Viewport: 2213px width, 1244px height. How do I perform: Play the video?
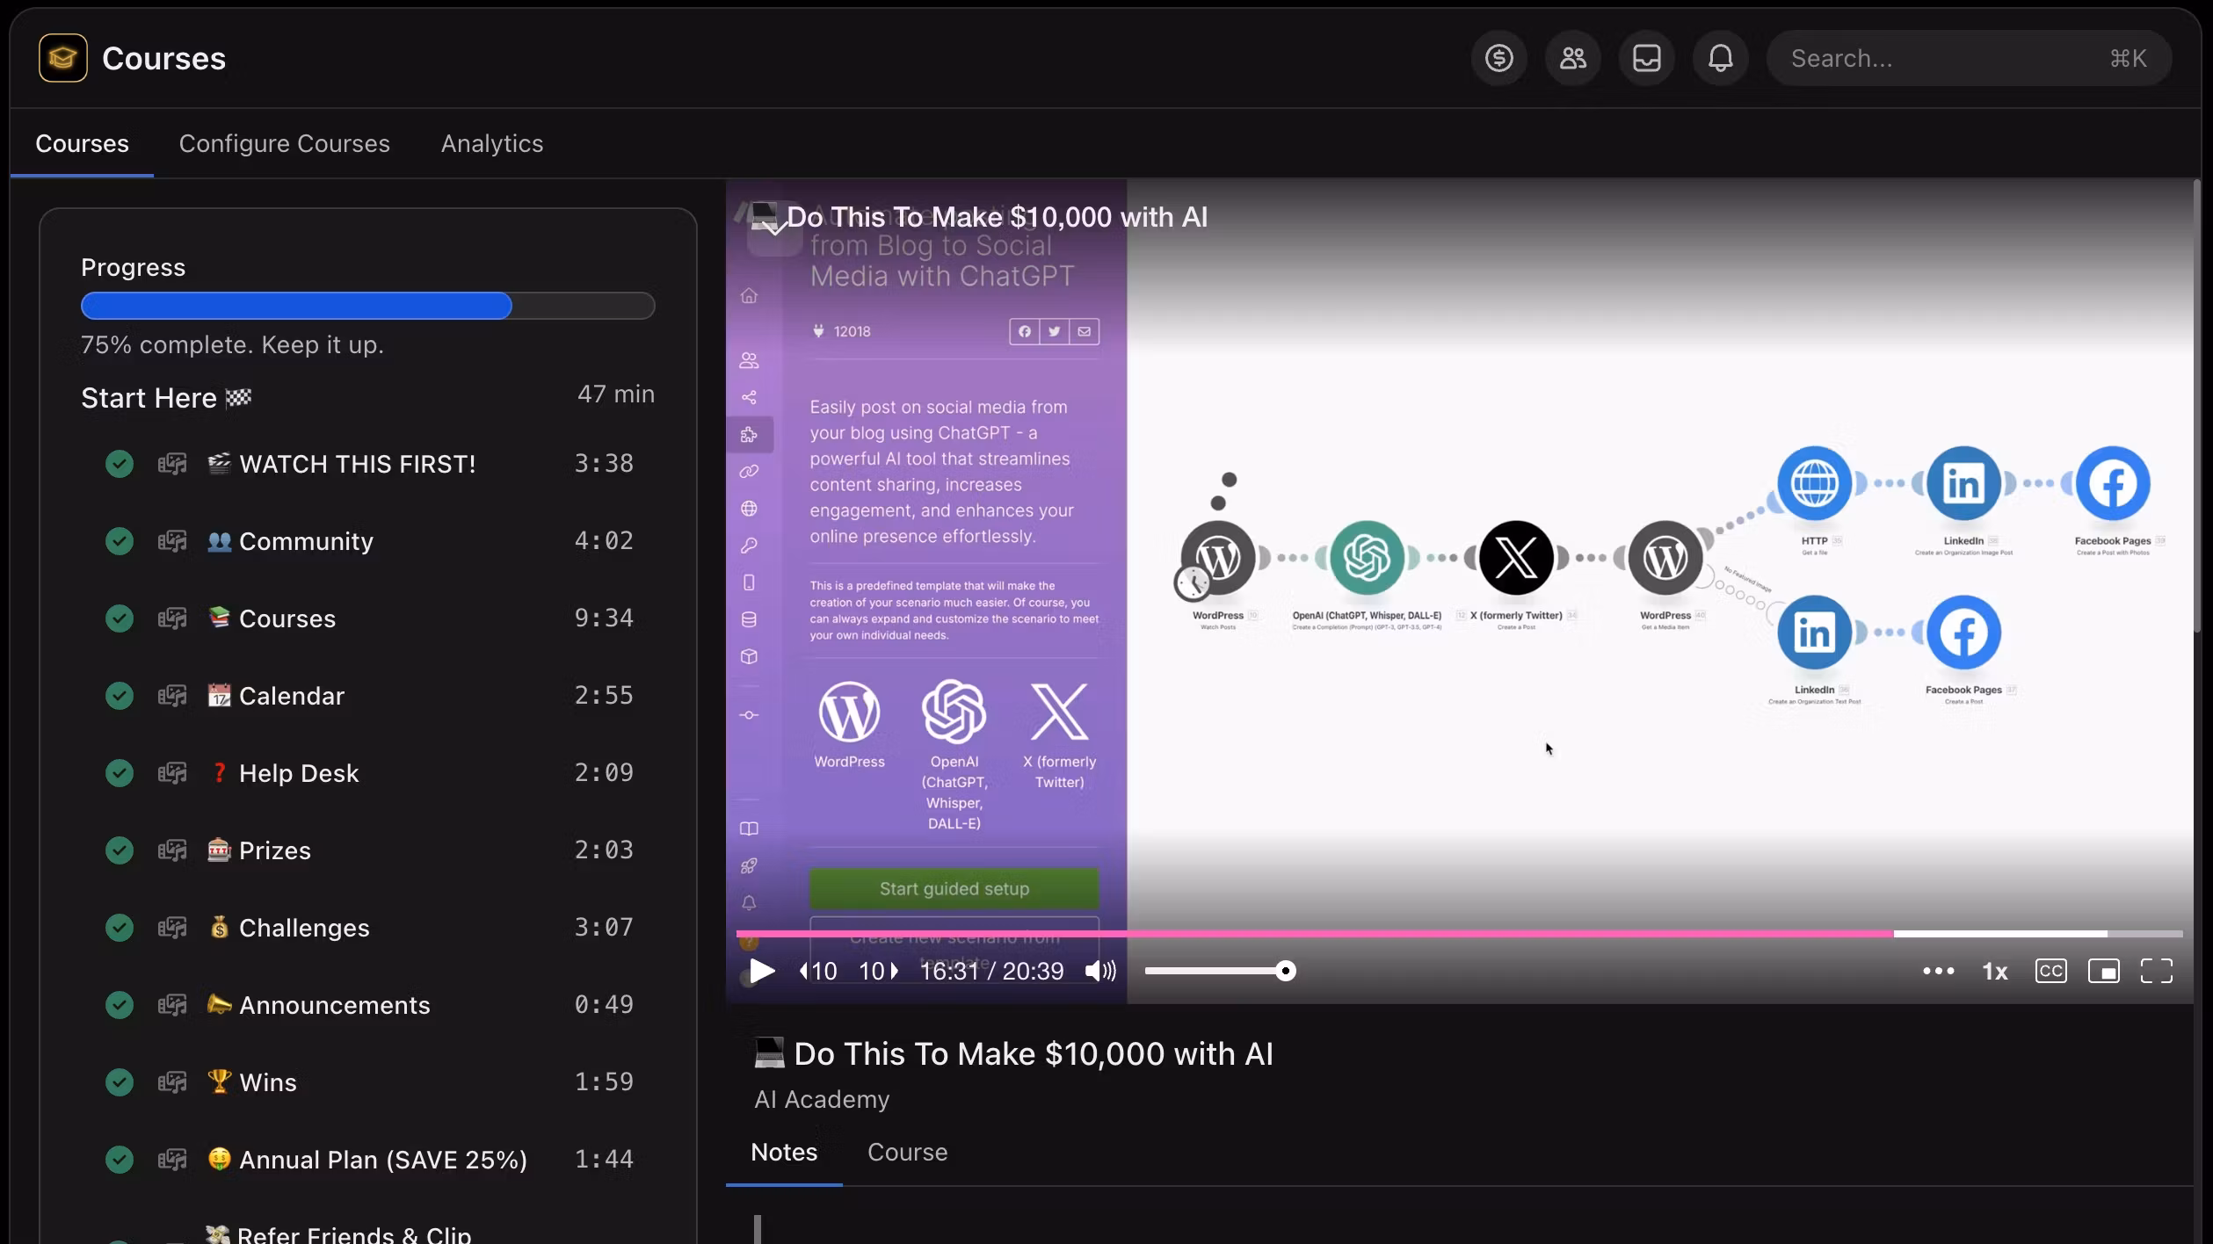[x=761, y=971]
